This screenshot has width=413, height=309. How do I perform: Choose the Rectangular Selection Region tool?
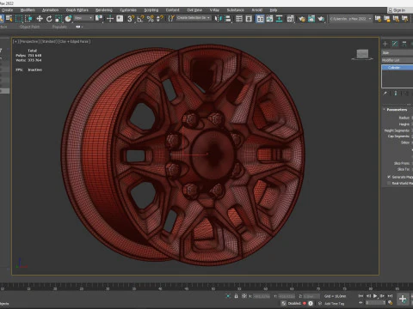(19, 19)
